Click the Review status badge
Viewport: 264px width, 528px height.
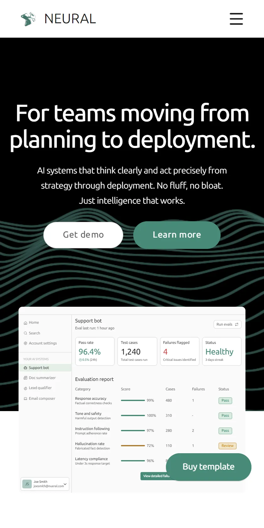[228, 446]
